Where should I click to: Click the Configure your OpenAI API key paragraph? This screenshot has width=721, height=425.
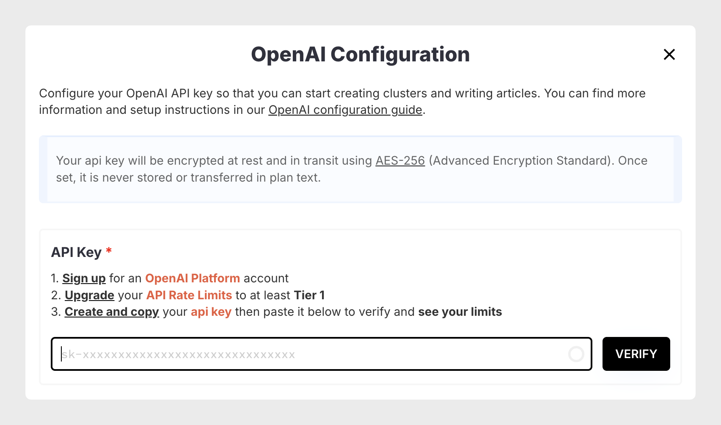point(342,94)
